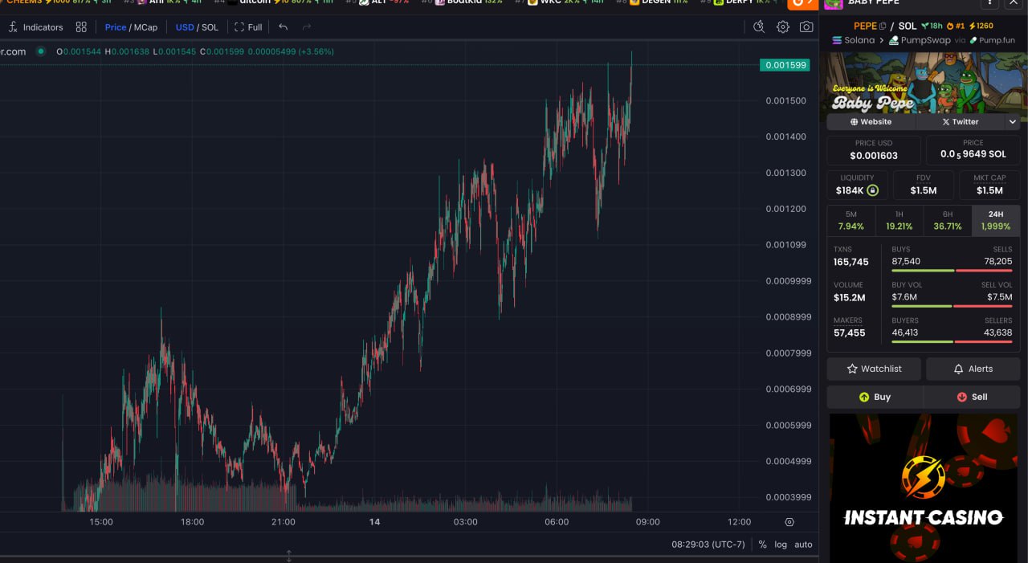Open the Indicators menu
The width and height of the screenshot is (1028, 563).
pyautogui.click(x=35, y=27)
